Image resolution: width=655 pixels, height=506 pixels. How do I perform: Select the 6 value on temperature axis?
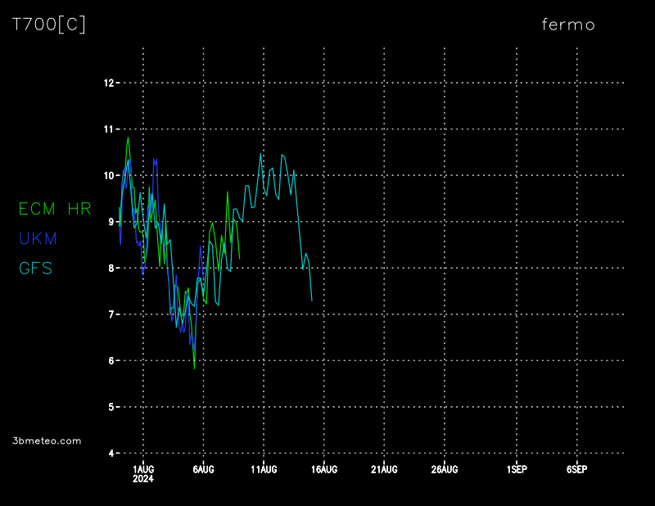[111, 360]
